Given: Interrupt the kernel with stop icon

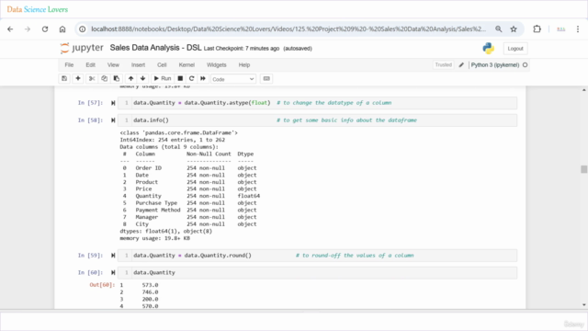Looking at the screenshot, I should tap(180, 78).
